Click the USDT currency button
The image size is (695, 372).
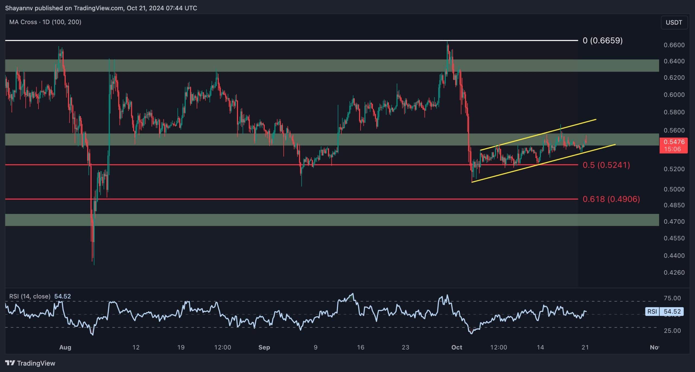coord(674,23)
